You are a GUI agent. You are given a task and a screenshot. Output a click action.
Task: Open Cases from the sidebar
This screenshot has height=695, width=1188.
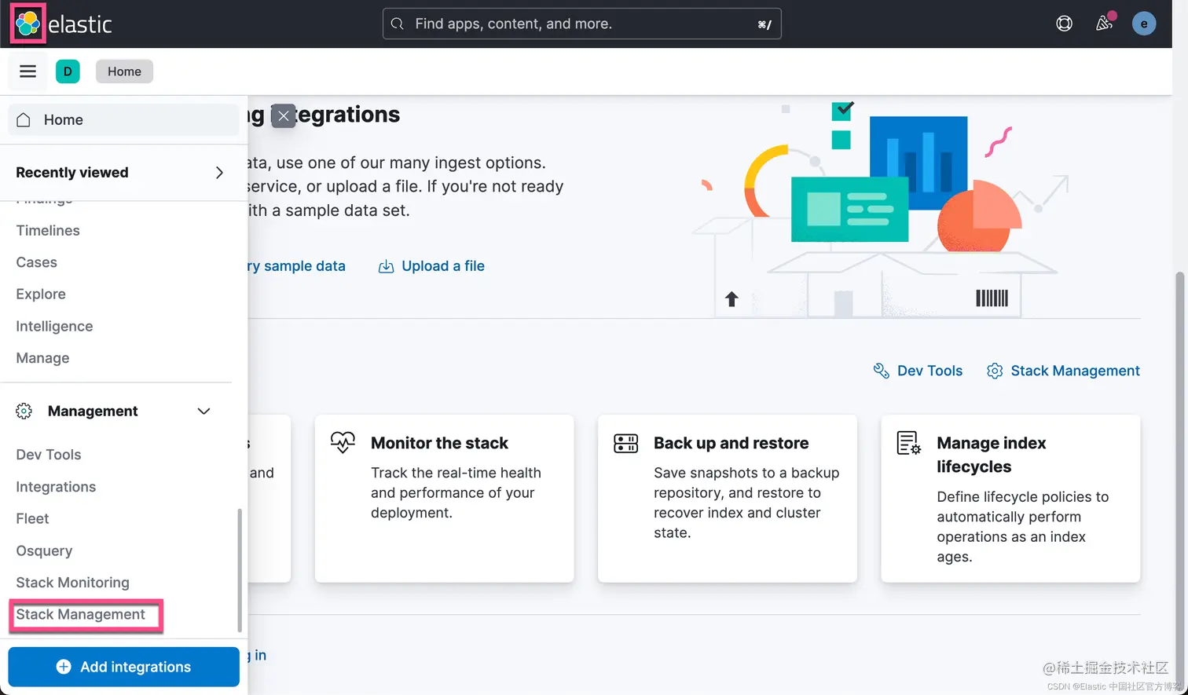36,262
